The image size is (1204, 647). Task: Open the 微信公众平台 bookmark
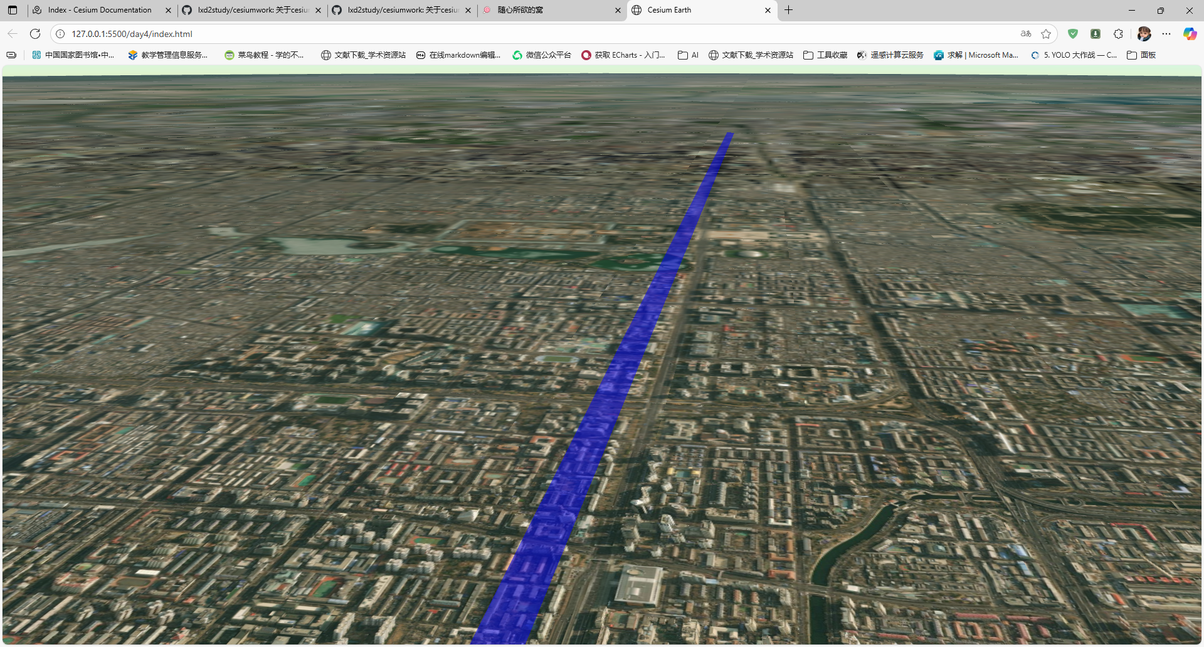point(542,55)
